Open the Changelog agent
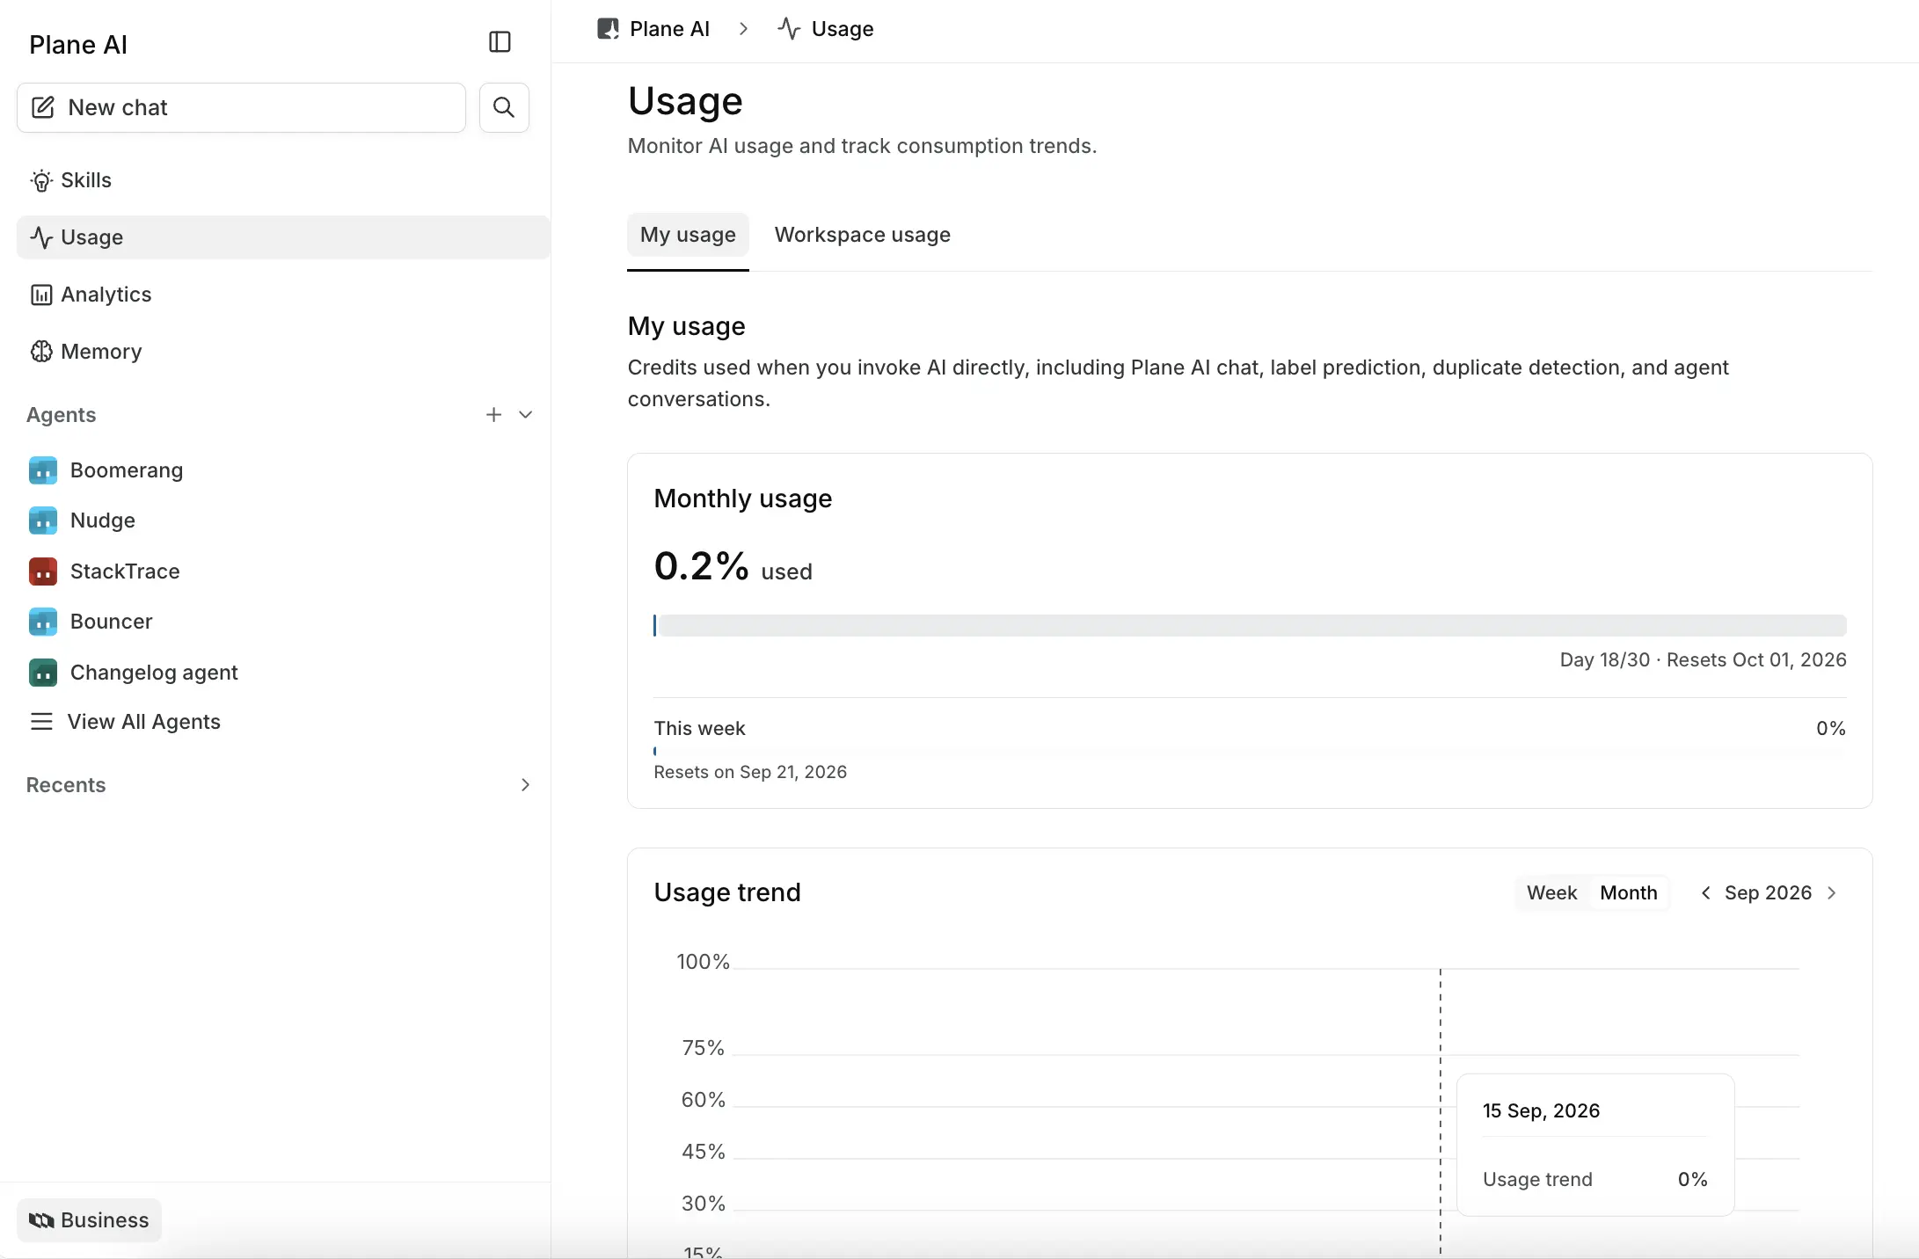This screenshot has width=1919, height=1259. [x=154, y=673]
